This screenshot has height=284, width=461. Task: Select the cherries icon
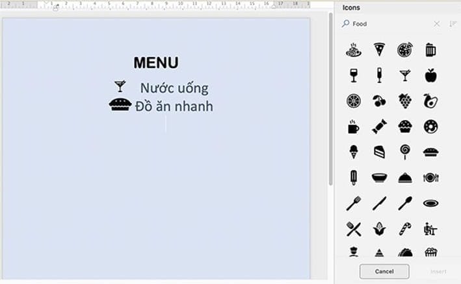[x=379, y=101]
